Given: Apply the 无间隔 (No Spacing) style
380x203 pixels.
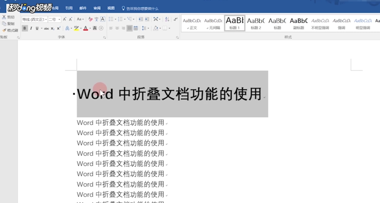Looking at the screenshot, I should (x=213, y=23).
